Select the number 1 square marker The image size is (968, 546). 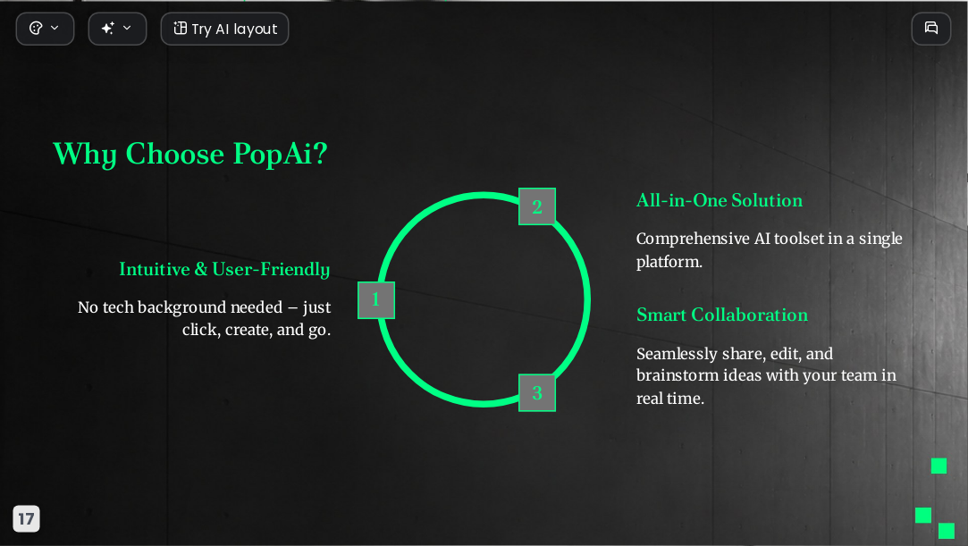click(376, 300)
